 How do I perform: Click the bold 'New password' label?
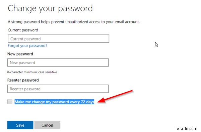pos(20,54)
